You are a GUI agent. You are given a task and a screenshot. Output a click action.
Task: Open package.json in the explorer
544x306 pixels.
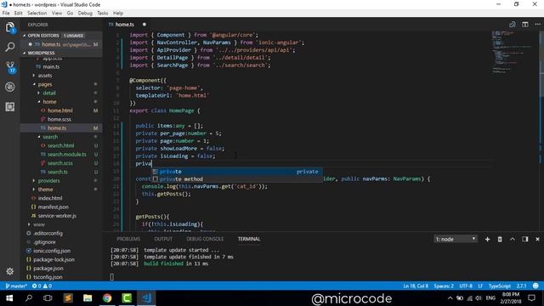coord(48,269)
